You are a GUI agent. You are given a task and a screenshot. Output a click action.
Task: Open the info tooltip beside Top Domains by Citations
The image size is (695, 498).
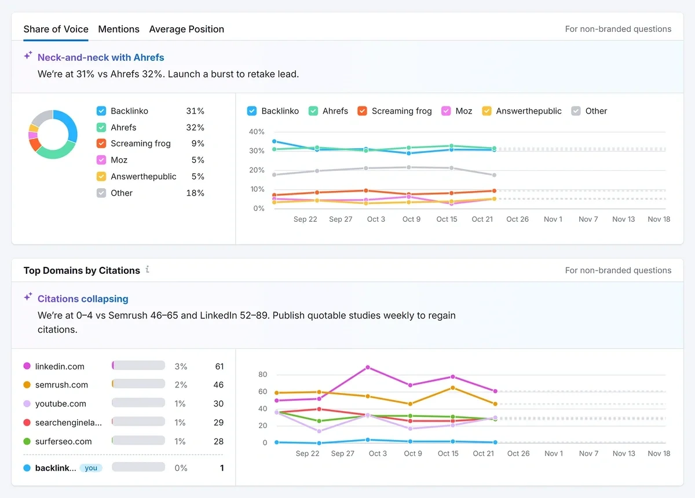tap(147, 270)
